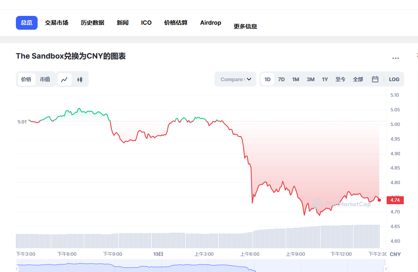Viewport: 418px width, 272px height.
Task: Expand the Compare dropdown
Action: [x=235, y=79]
